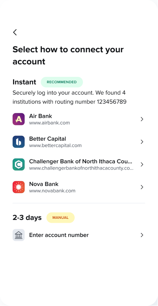Screen dimensions: 158x306
Task: Select Better Capital institution name
Action: (x=47, y=139)
